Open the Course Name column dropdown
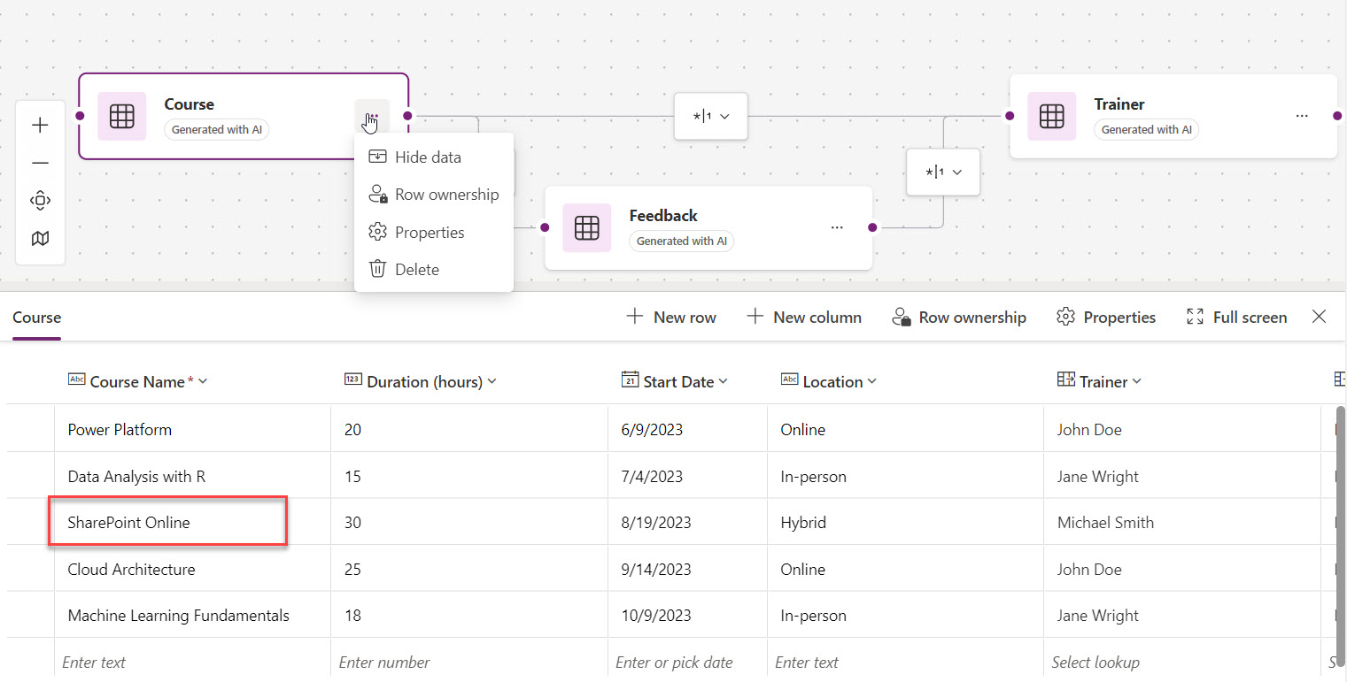 pos(203,381)
